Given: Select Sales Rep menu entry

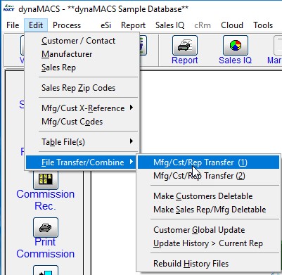Looking at the screenshot, I should coord(82,68).
